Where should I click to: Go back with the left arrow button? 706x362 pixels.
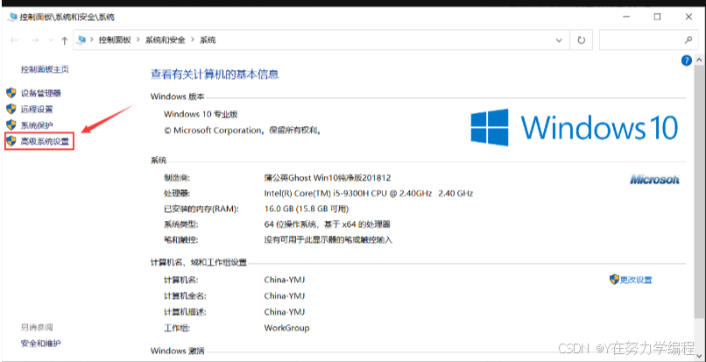(x=14, y=40)
